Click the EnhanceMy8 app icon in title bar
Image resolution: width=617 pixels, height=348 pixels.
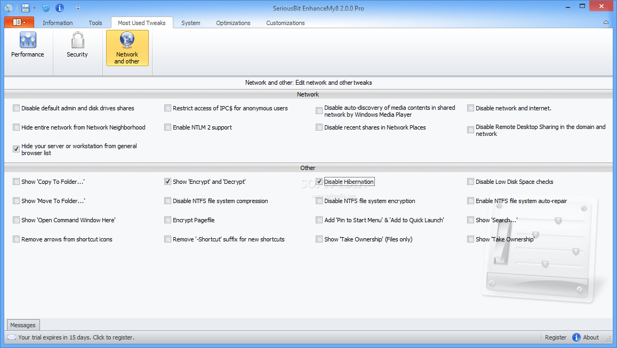(x=8, y=8)
